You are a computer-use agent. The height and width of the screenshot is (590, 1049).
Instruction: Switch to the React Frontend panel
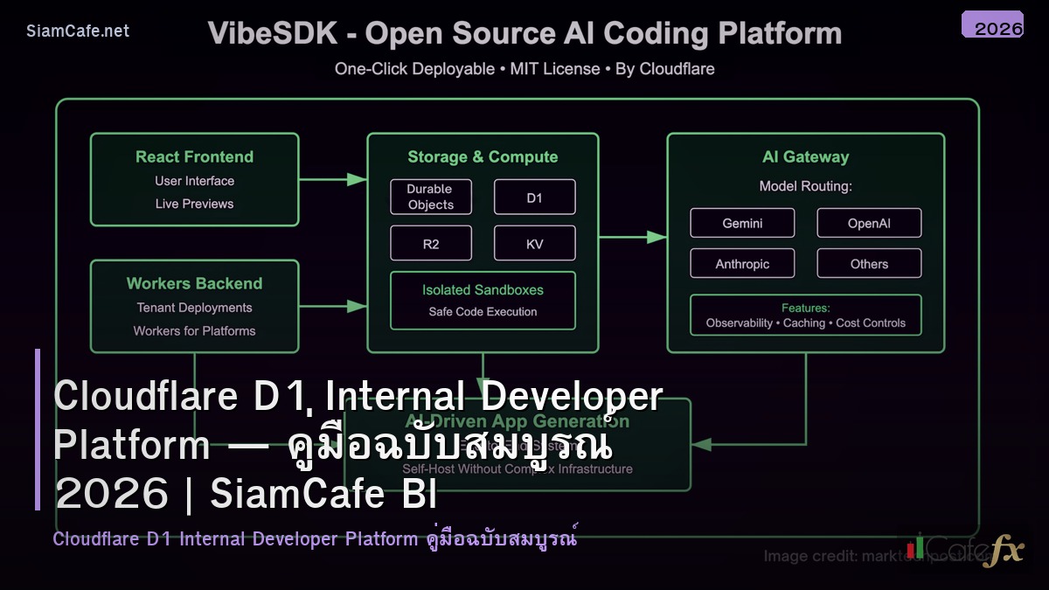click(194, 156)
